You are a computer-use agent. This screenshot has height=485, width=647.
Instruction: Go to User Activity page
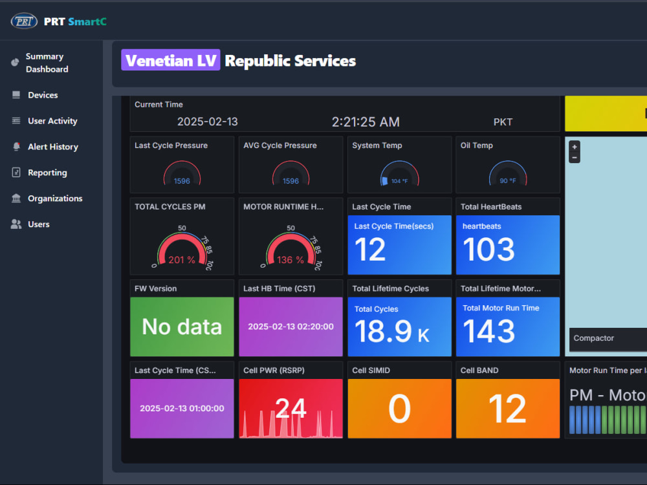coord(51,121)
